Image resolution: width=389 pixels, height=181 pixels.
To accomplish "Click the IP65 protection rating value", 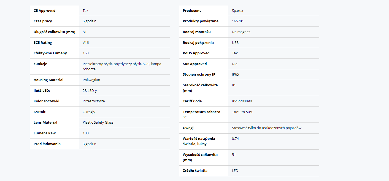I will (236, 74).
